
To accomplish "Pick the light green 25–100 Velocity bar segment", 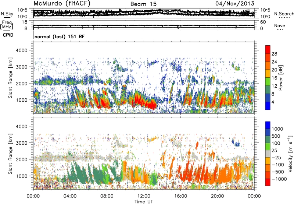I will click(268, 147).
